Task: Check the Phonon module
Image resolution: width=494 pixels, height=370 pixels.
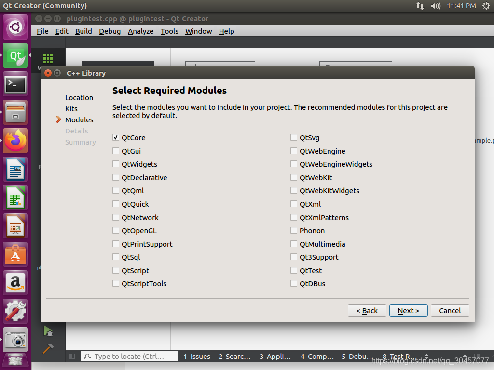Action: pyautogui.click(x=294, y=231)
